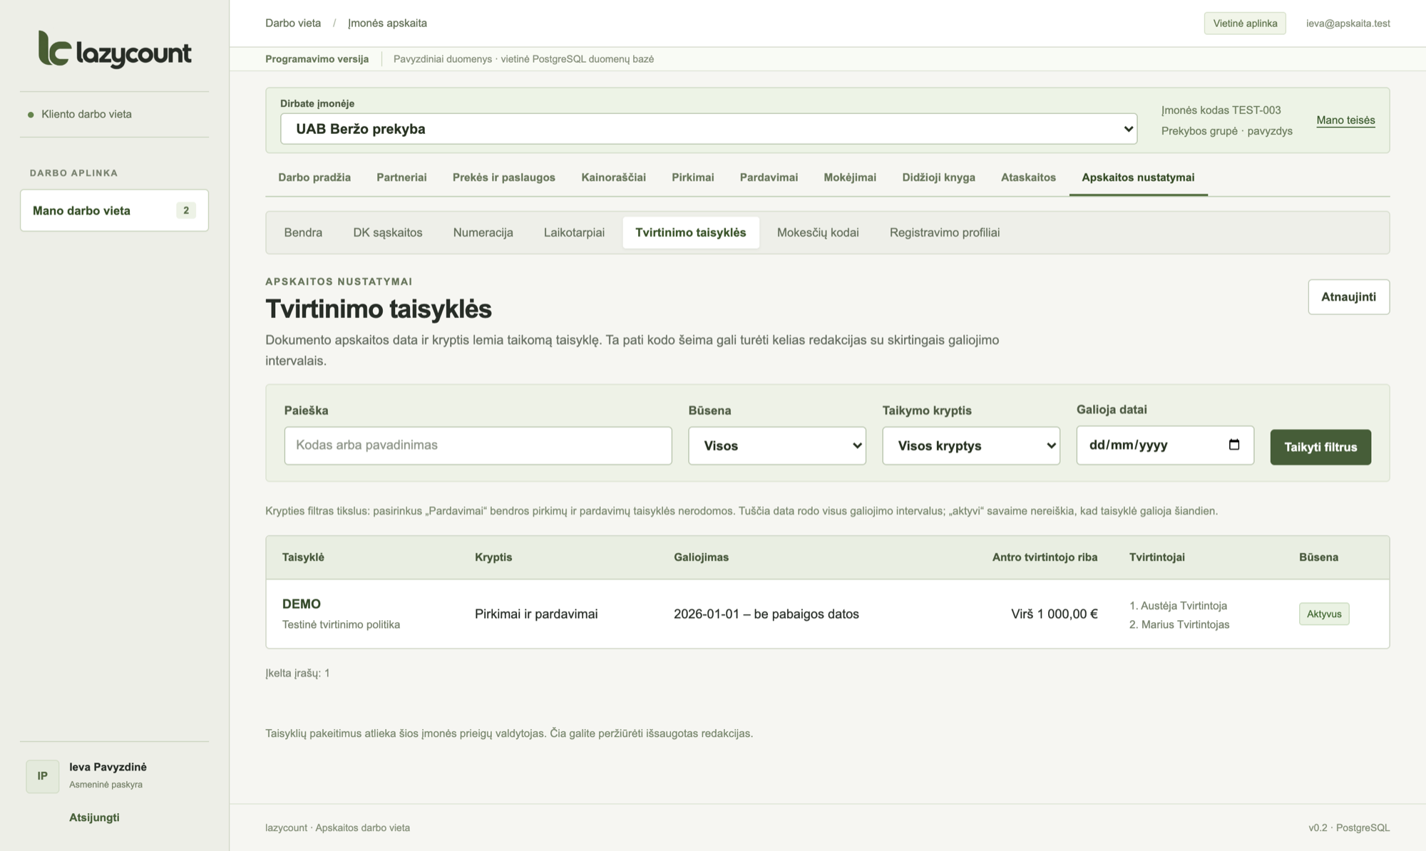1426x851 pixels.
Task: Open the Mano teisės link
Action: 1345,120
